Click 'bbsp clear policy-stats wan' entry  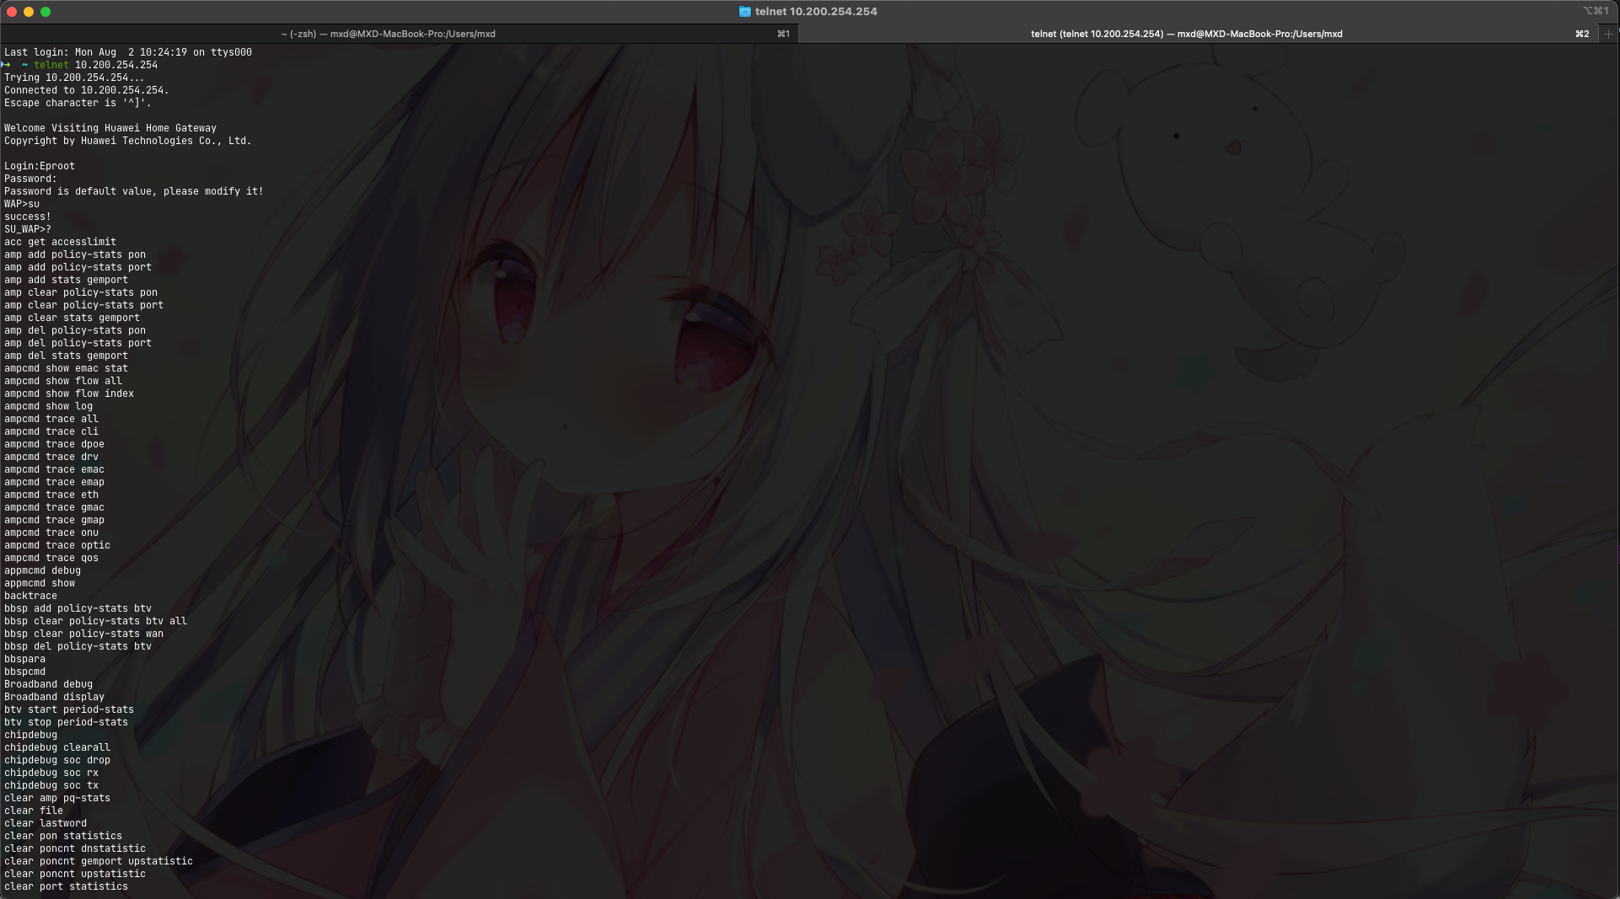[x=83, y=634]
